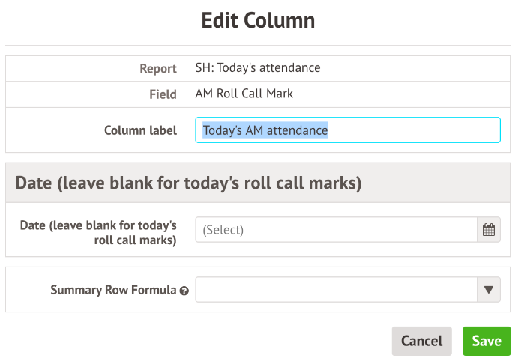Click the Report row label

tap(158, 69)
